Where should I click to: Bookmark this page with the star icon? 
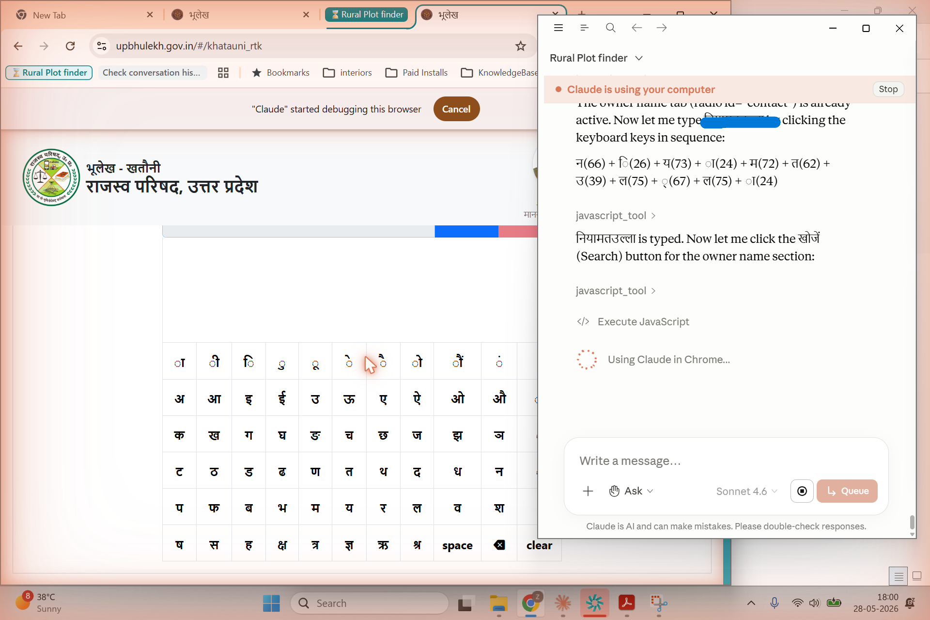click(x=520, y=46)
